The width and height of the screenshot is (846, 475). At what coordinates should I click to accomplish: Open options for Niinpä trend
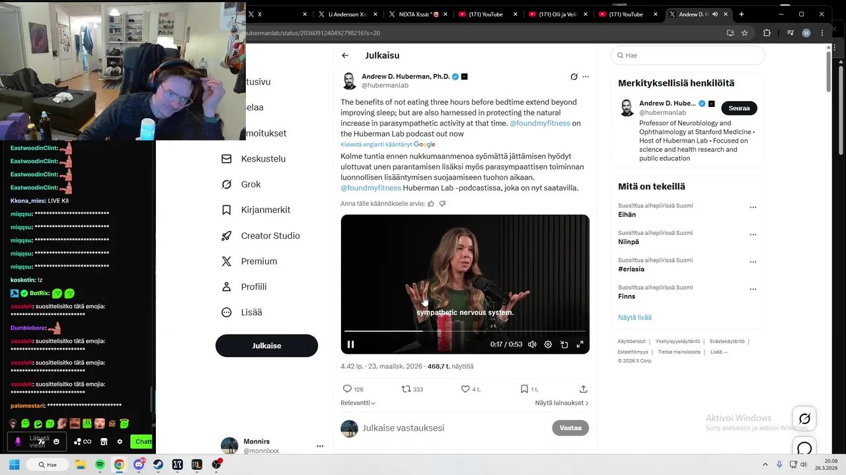tap(753, 234)
